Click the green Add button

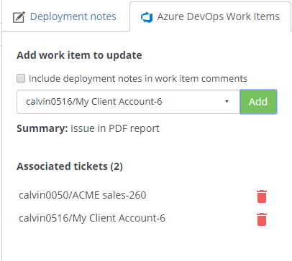(258, 102)
